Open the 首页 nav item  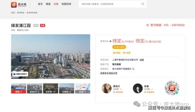tap(40, 4)
